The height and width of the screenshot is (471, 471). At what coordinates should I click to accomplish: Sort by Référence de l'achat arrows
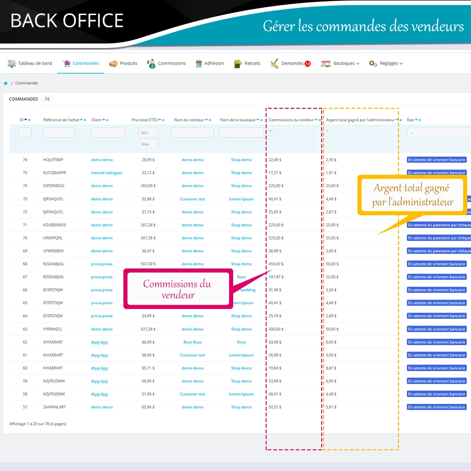pos(83,120)
